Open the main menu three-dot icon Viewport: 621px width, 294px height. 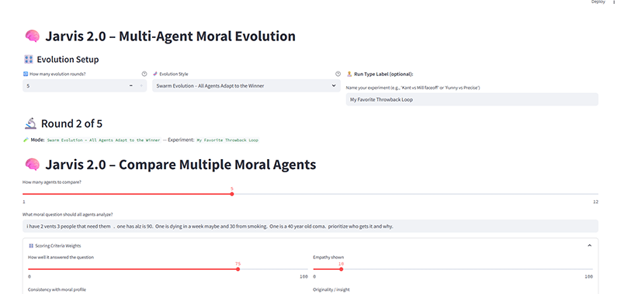click(x=615, y=2)
